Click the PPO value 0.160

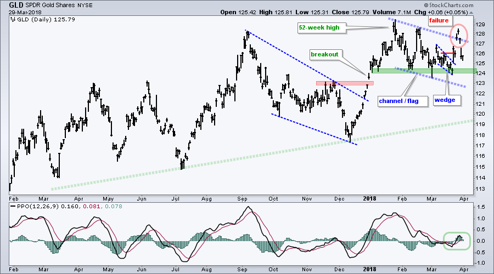pyautogui.click(x=69, y=207)
